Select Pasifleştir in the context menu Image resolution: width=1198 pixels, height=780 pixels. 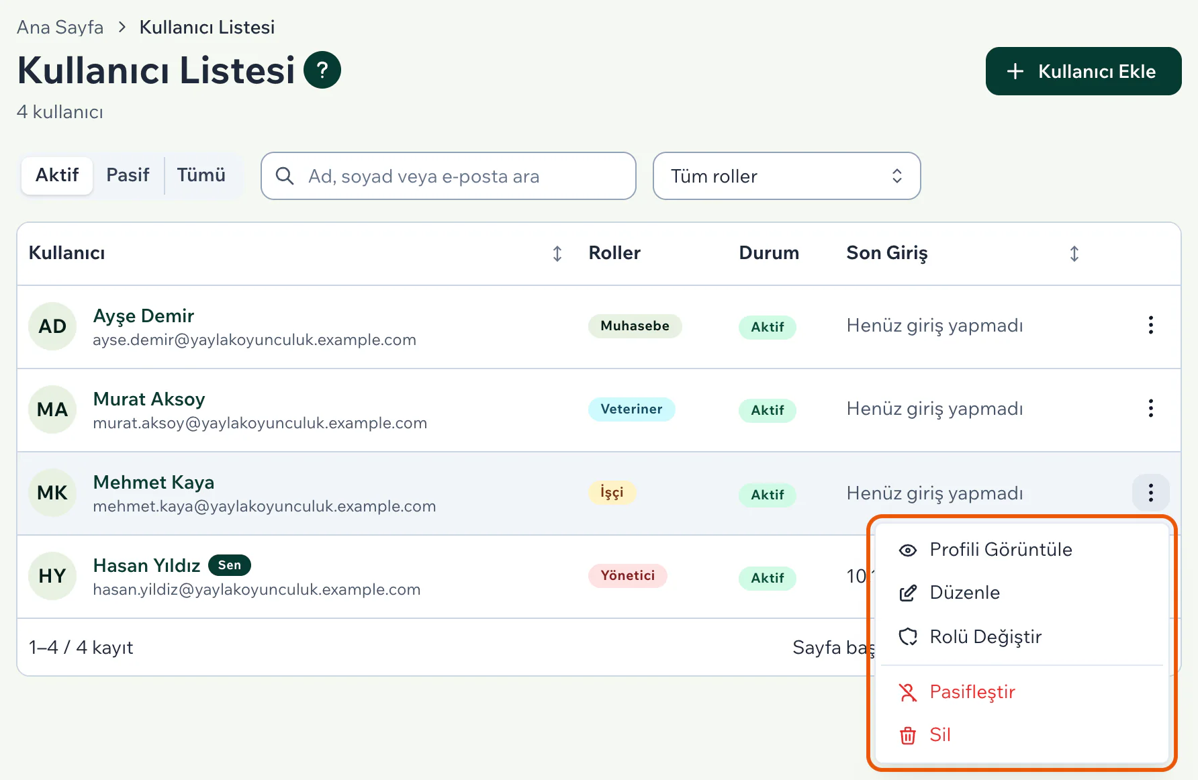pyautogui.click(x=1021, y=692)
